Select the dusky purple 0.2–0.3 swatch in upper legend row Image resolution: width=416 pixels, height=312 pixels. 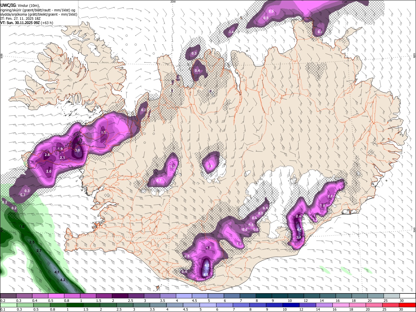pyautogui.click(x=8, y=296)
